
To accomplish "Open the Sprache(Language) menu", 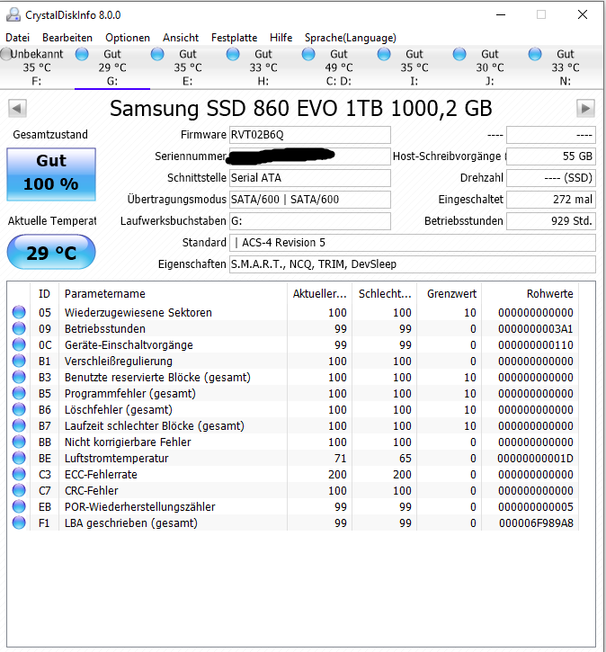I will pyautogui.click(x=351, y=38).
